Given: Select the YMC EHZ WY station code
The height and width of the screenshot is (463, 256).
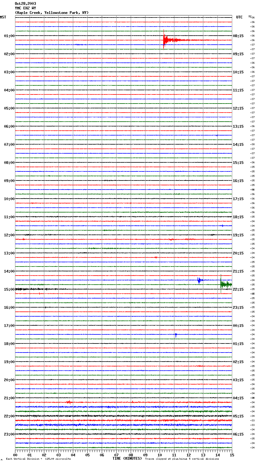Looking at the screenshot, I should 25,8.
